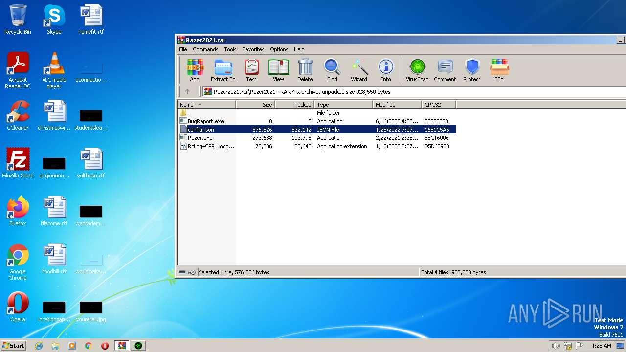Select the parent folder '..' row
Image resolution: width=626 pixels, height=352 pixels.
point(316,113)
